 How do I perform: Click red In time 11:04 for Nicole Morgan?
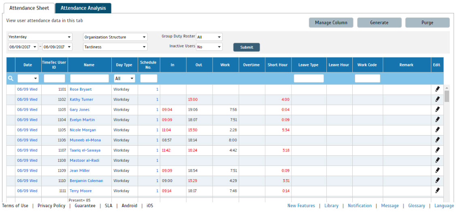tap(166, 130)
